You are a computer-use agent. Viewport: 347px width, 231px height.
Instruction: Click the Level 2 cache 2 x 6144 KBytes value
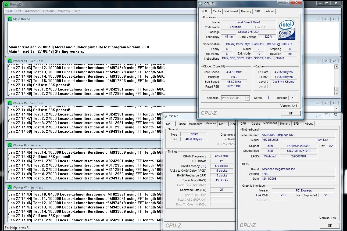point(284,82)
